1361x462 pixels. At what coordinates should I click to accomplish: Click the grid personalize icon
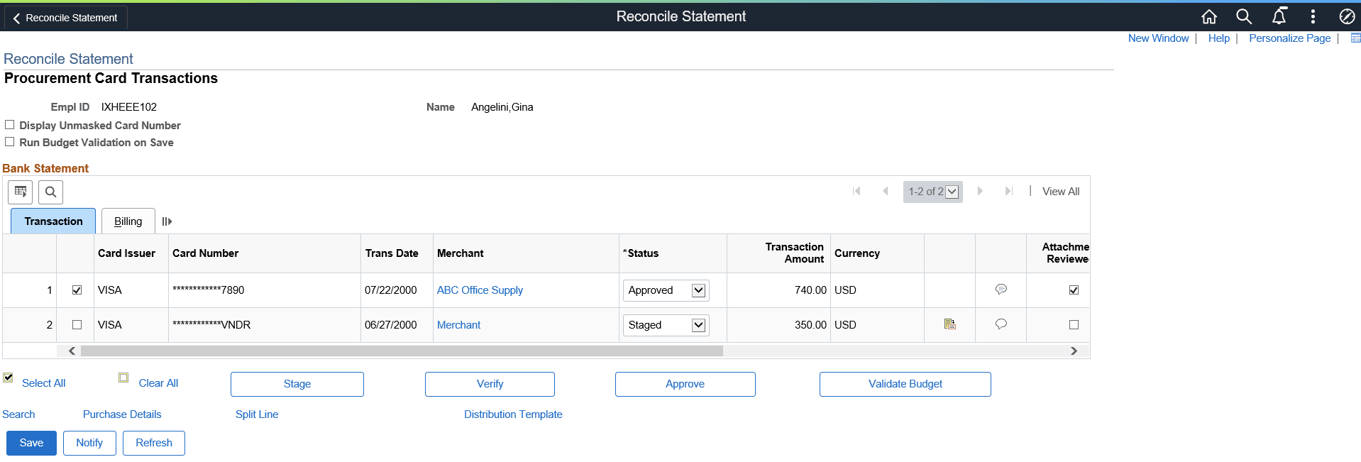click(x=21, y=192)
